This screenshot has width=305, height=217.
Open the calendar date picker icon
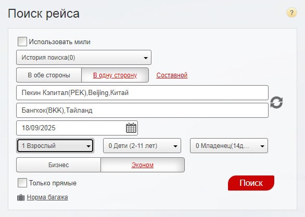131,128
